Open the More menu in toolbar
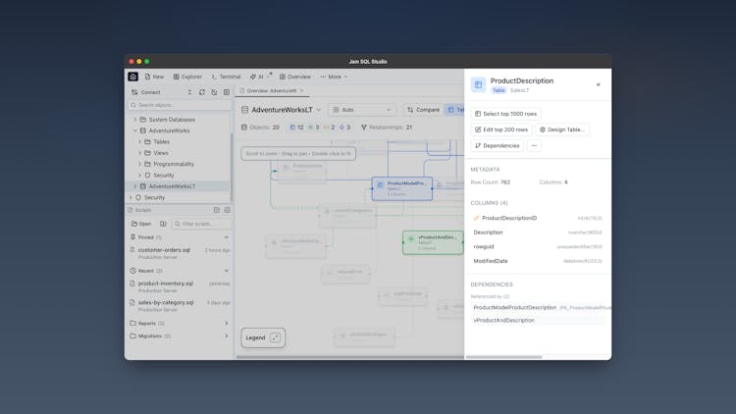The height and width of the screenshot is (414, 736). tap(334, 77)
